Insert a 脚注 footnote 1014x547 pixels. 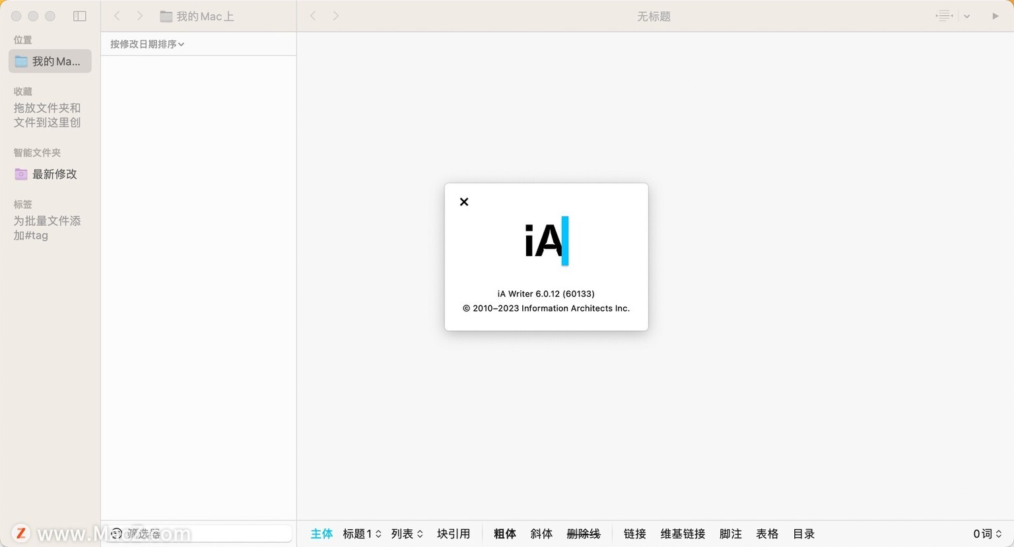(731, 534)
